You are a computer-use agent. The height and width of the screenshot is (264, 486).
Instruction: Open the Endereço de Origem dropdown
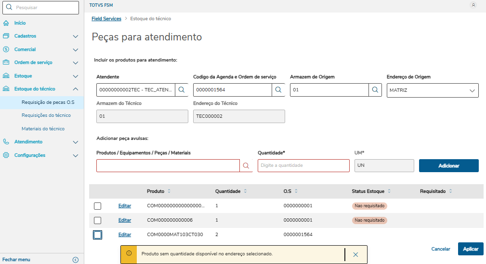[x=472, y=90]
